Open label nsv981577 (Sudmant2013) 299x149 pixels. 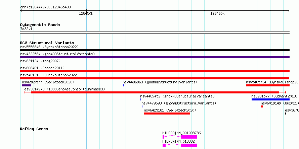point(274,96)
